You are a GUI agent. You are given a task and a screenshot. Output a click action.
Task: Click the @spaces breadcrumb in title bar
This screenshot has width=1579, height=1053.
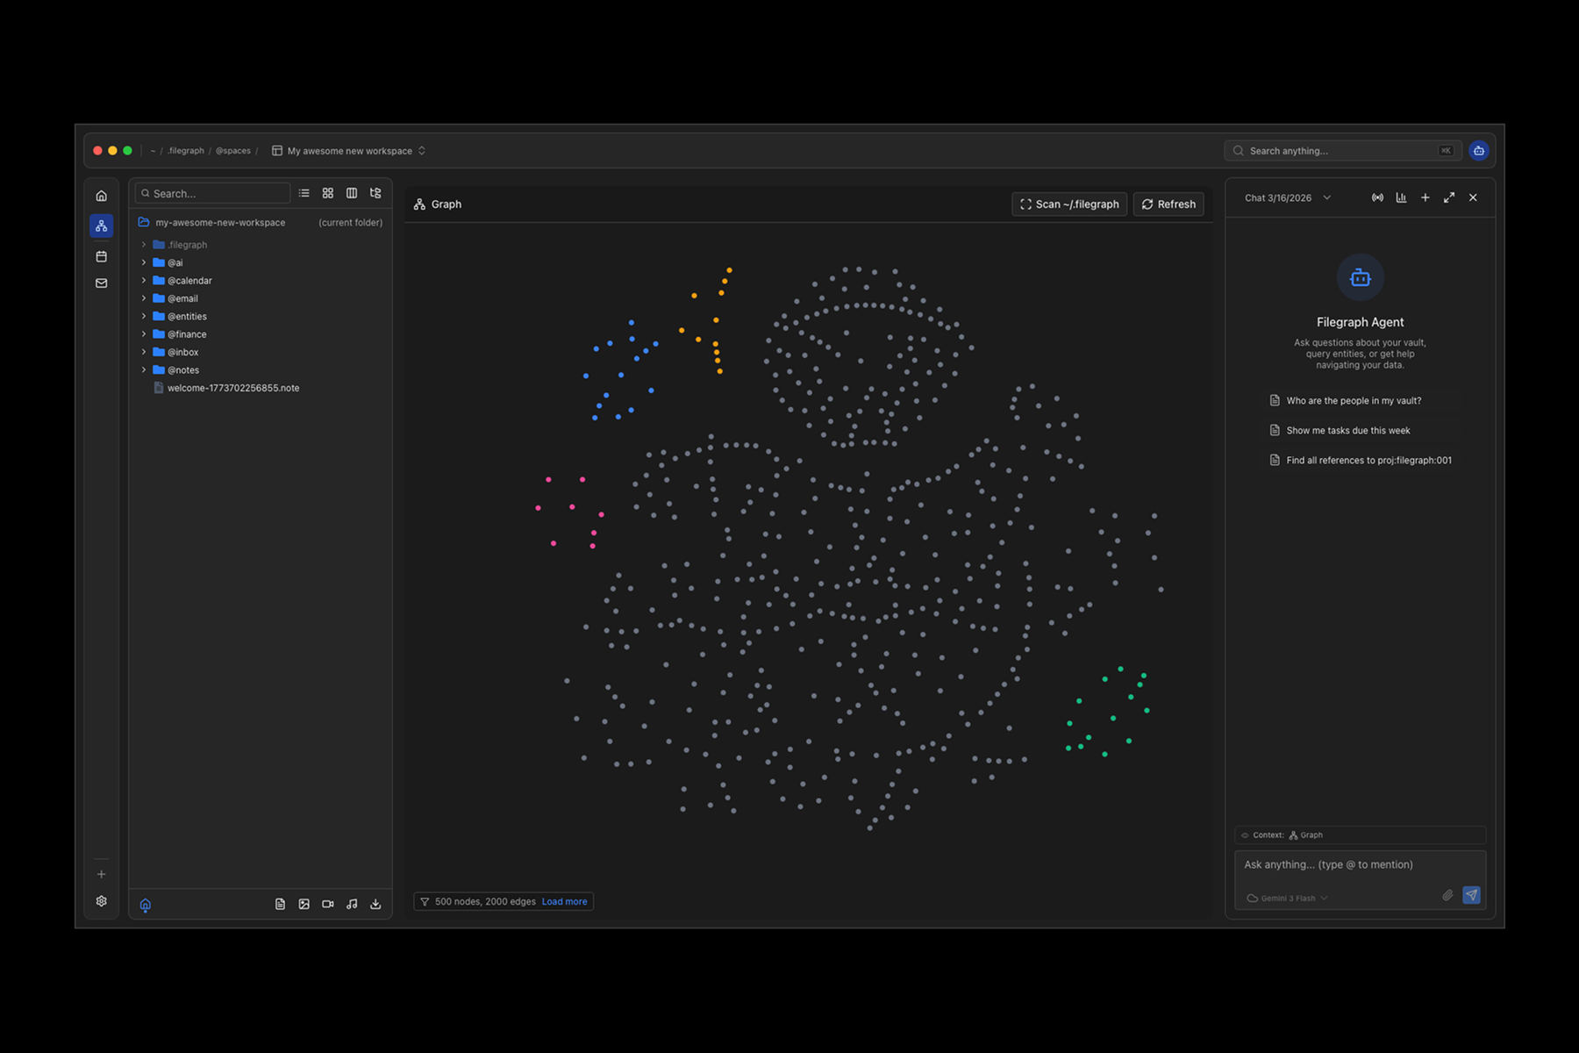click(233, 151)
